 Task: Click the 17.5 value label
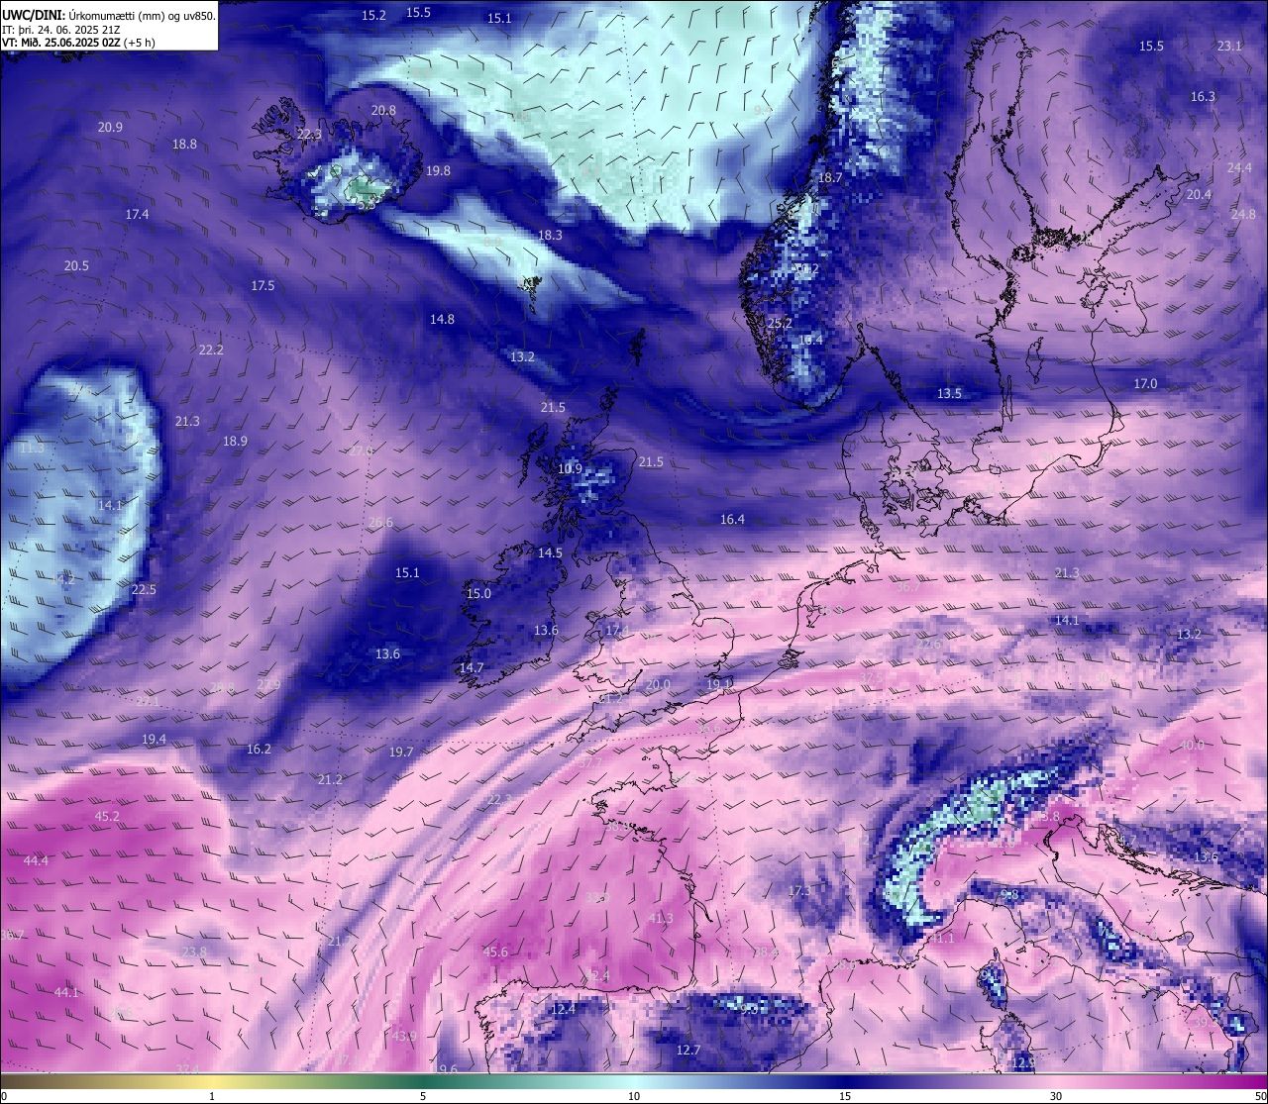click(263, 286)
